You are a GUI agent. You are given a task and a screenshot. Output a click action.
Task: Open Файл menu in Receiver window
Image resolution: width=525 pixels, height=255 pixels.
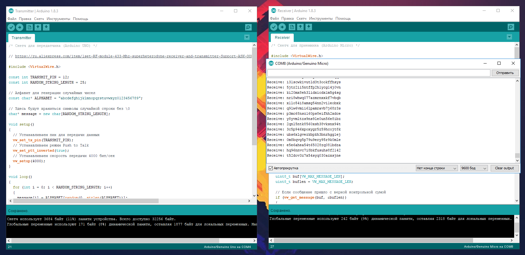(x=275, y=19)
